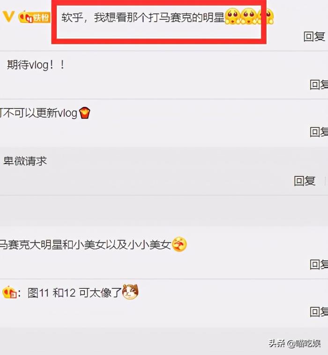The width and height of the screenshot is (328, 355).
Task: Click the highlighted comment 软乎，我想看那个打马赛克的明星
Action: 143,17
